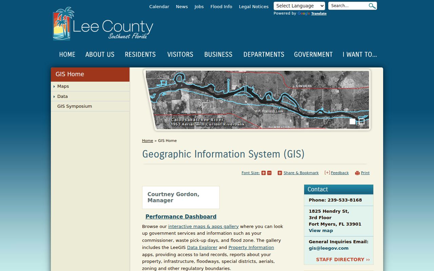Open the HOME main menu item
The height and width of the screenshot is (271, 434).
click(x=67, y=55)
